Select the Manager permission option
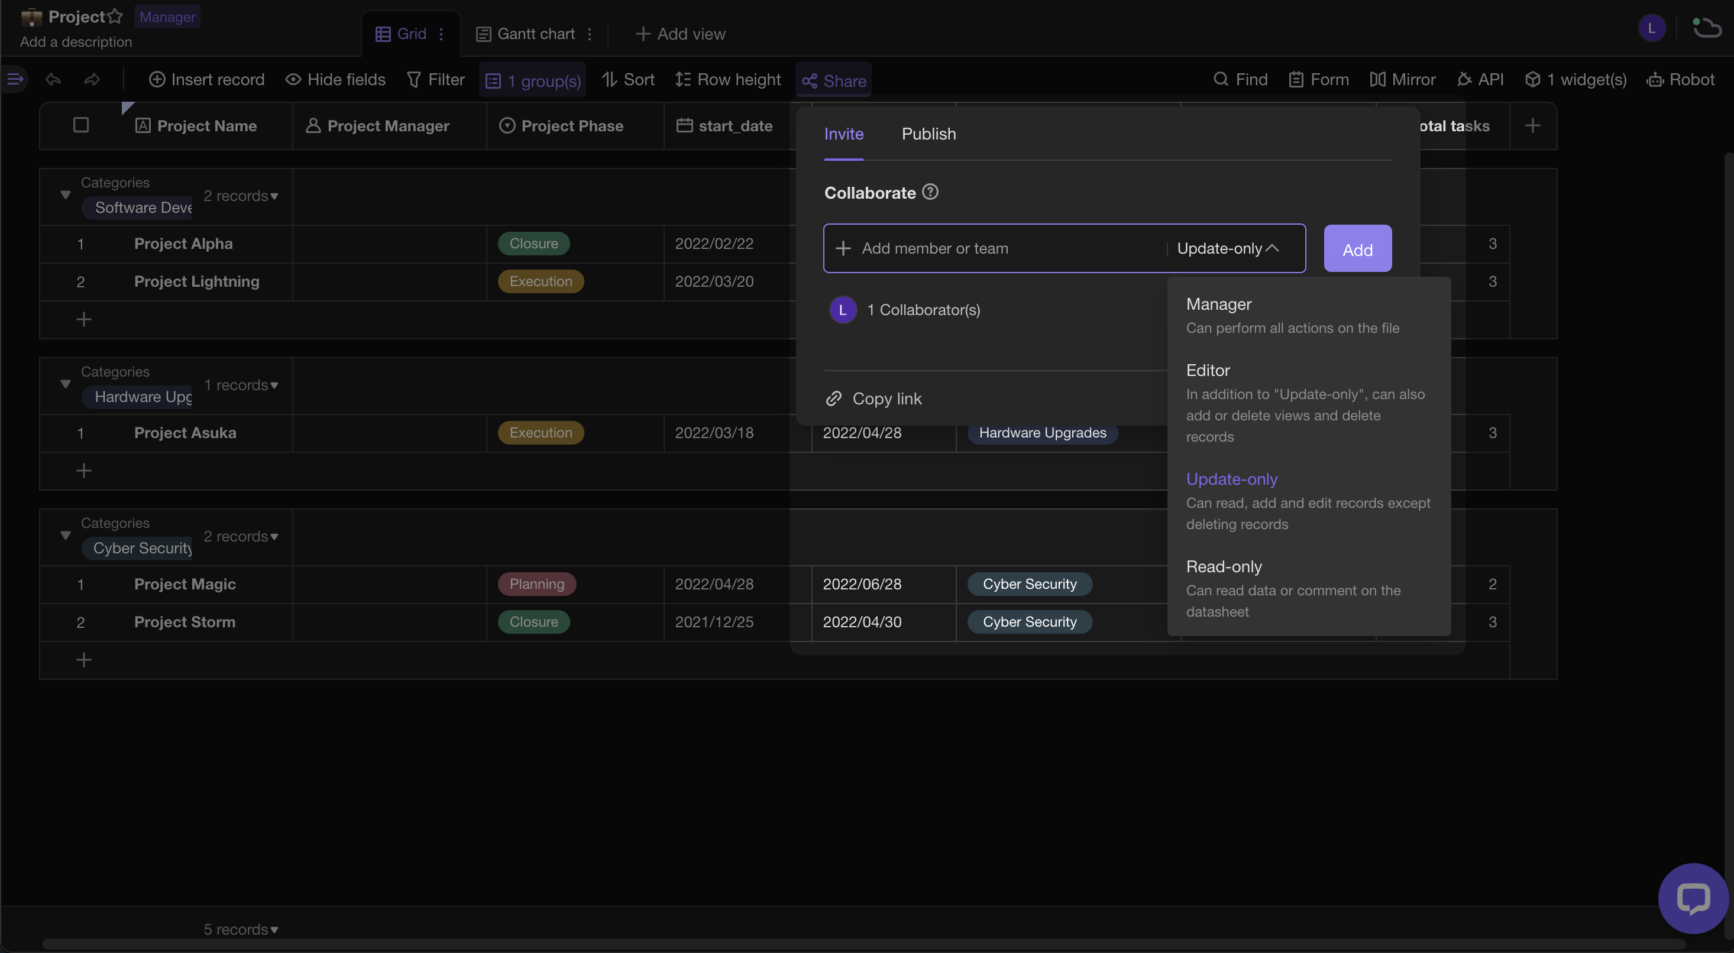Image resolution: width=1734 pixels, height=953 pixels. 1309,316
